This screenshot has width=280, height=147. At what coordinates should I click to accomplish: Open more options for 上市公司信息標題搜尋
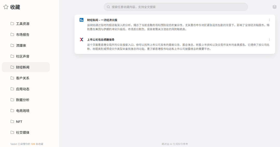(269, 40)
